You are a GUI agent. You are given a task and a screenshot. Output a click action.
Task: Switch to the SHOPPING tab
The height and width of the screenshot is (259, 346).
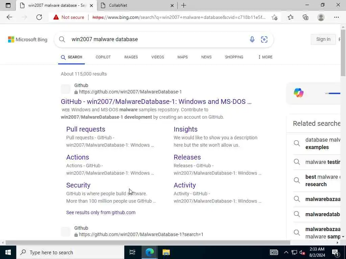[234, 57]
